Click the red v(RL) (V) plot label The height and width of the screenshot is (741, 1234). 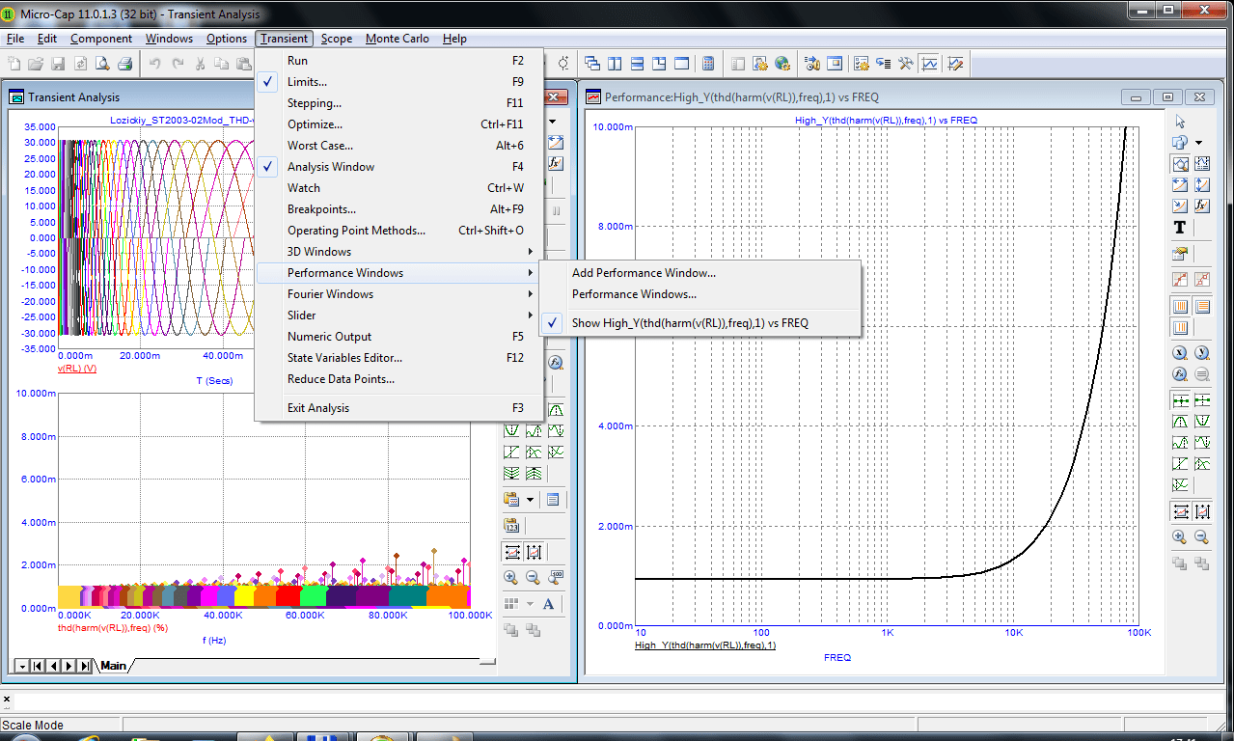tap(77, 369)
